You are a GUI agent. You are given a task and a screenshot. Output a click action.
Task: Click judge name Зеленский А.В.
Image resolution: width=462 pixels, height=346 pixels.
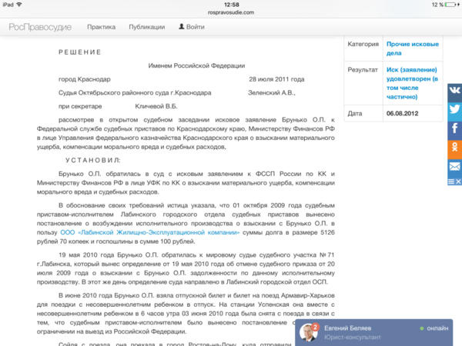[272, 93]
